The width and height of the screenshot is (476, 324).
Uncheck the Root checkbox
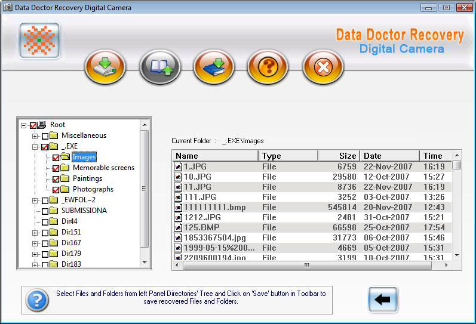(33, 125)
